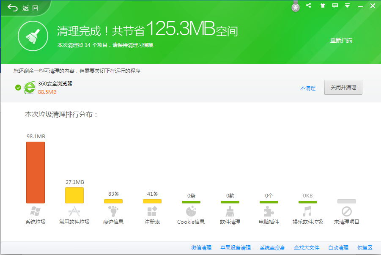
Task: Select the 注册表 registry icon
Action: [x=152, y=211]
